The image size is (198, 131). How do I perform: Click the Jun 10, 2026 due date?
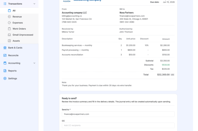[x=169, y=2]
